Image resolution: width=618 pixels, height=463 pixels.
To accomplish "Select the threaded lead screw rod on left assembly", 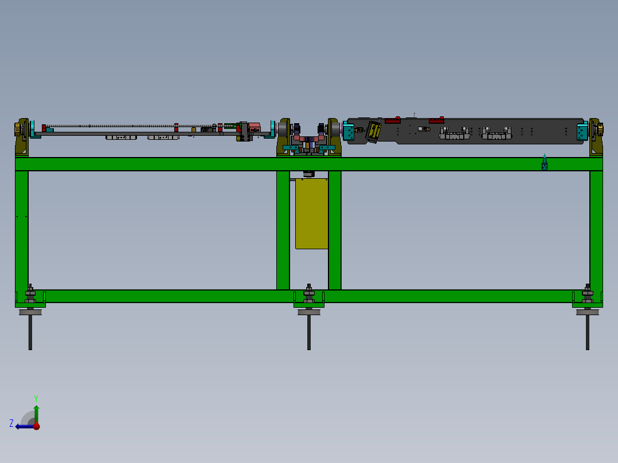I will click(x=134, y=126).
